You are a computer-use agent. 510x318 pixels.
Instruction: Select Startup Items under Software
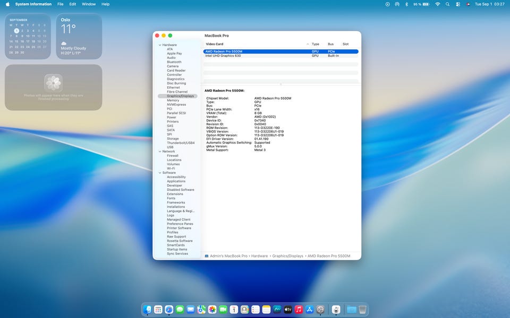(x=177, y=250)
